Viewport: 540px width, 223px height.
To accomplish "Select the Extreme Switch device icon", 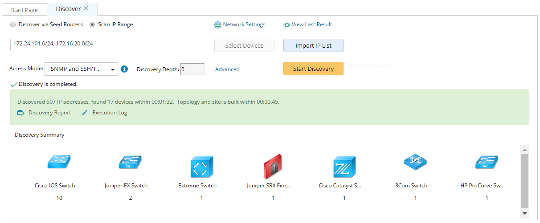I will (x=202, y=168).
